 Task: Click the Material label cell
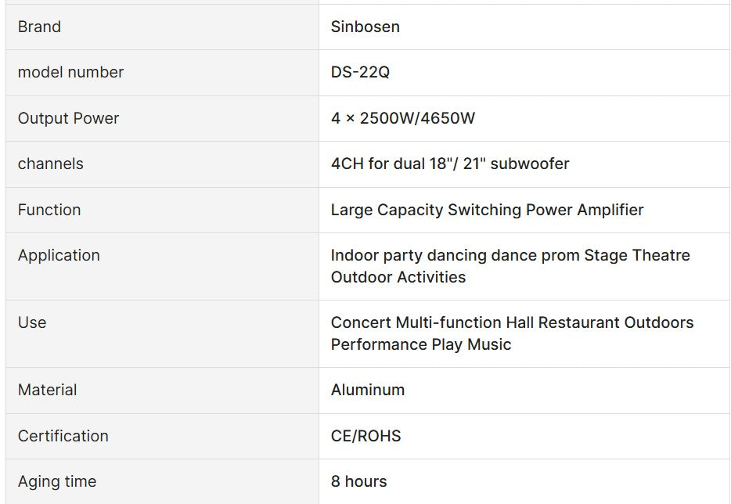tap(47, 390)
